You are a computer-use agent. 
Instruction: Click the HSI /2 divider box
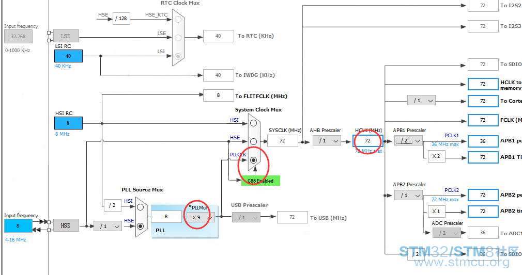pyautogui.click(x=113, y=205)
